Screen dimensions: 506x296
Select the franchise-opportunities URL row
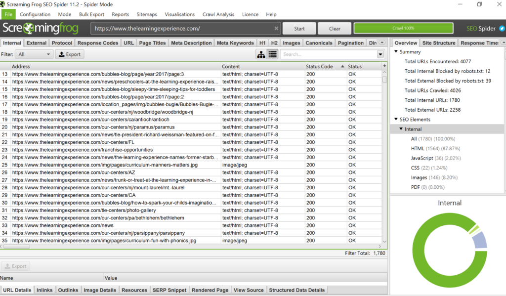pyautogui.click(x=192, y=150)
